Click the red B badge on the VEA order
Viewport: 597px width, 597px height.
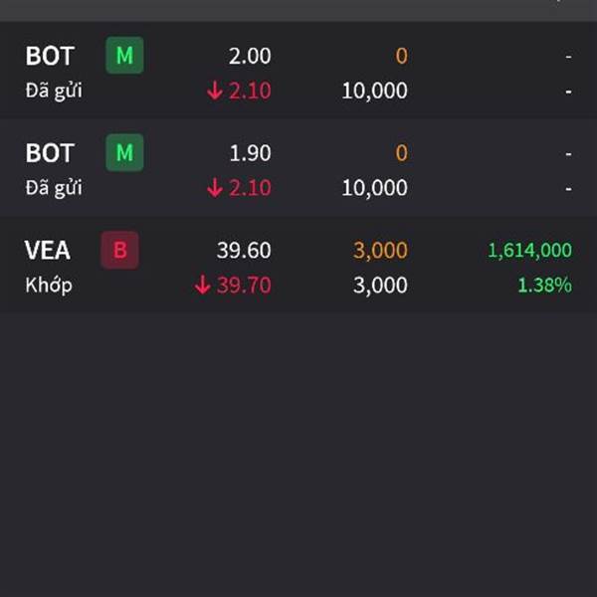pyautogui.click(x=119, y=251)
